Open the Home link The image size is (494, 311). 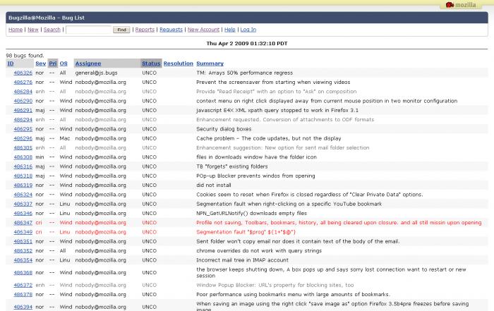pyautogui.click(x=16, y=30)
